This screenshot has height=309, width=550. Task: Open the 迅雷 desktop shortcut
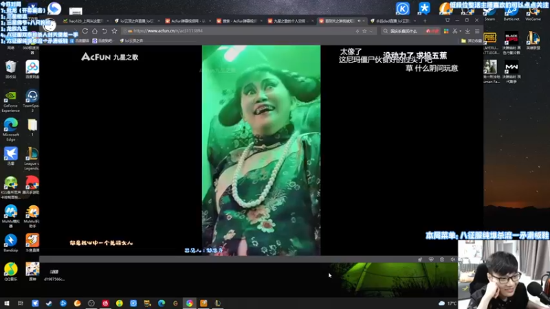(x=11, y=157)
